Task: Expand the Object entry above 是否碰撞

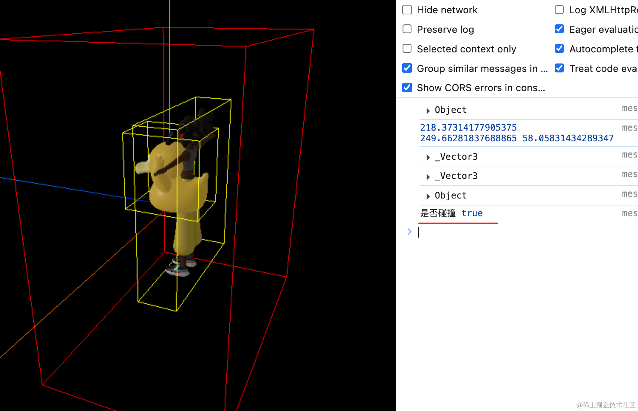Action: click(428, 196)
